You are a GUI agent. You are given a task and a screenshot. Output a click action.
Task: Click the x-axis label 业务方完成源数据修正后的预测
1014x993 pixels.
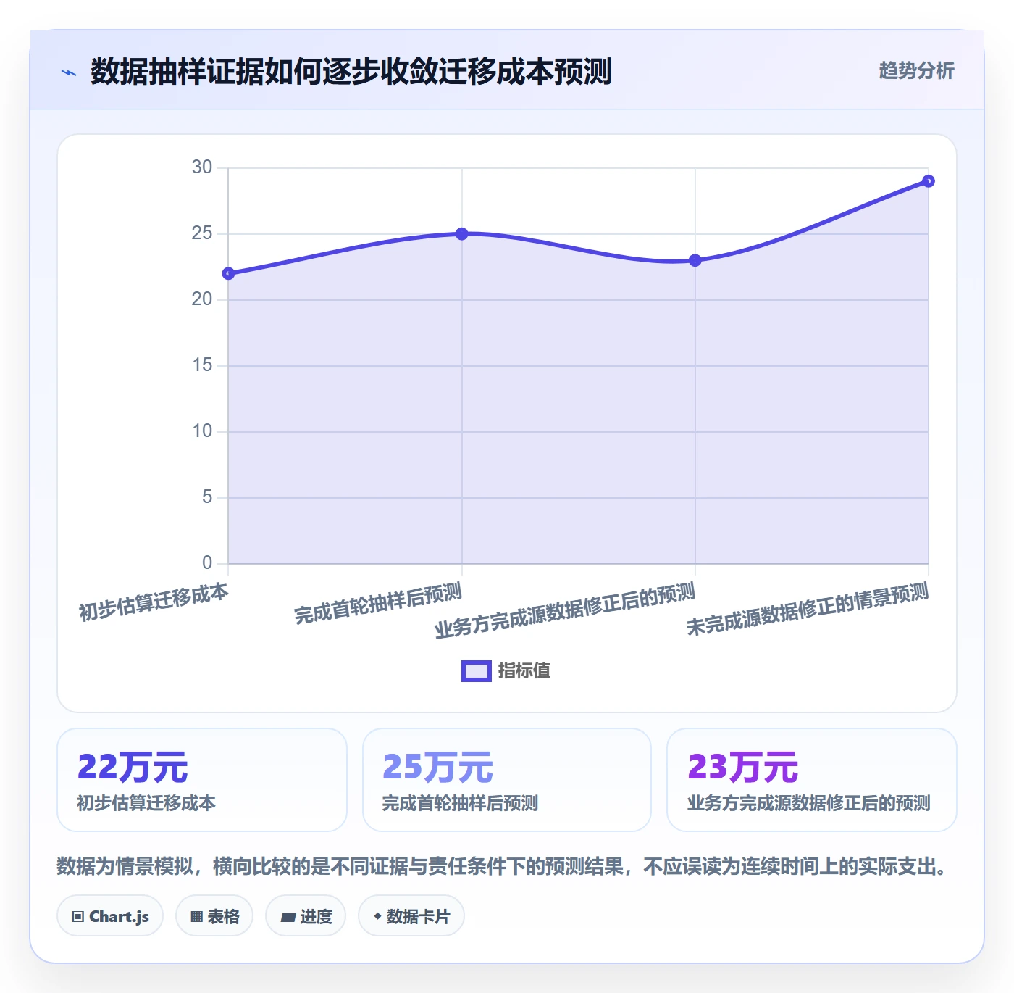pyautogui.click(x=565, y=611)
